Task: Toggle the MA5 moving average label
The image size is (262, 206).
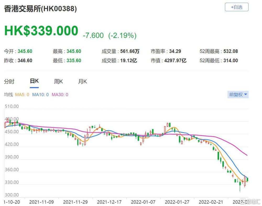Action: coord(22,95)
